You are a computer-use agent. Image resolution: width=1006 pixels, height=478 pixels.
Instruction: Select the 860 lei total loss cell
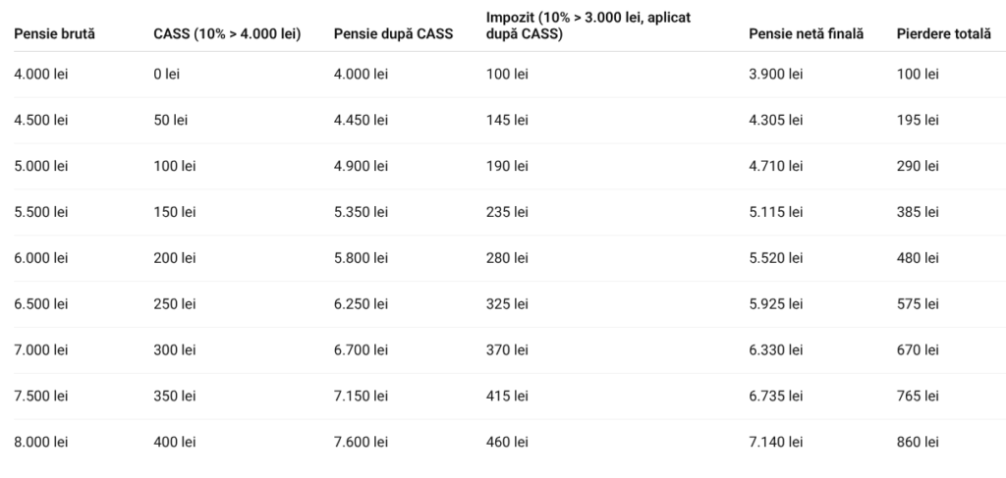coord(918,442)
